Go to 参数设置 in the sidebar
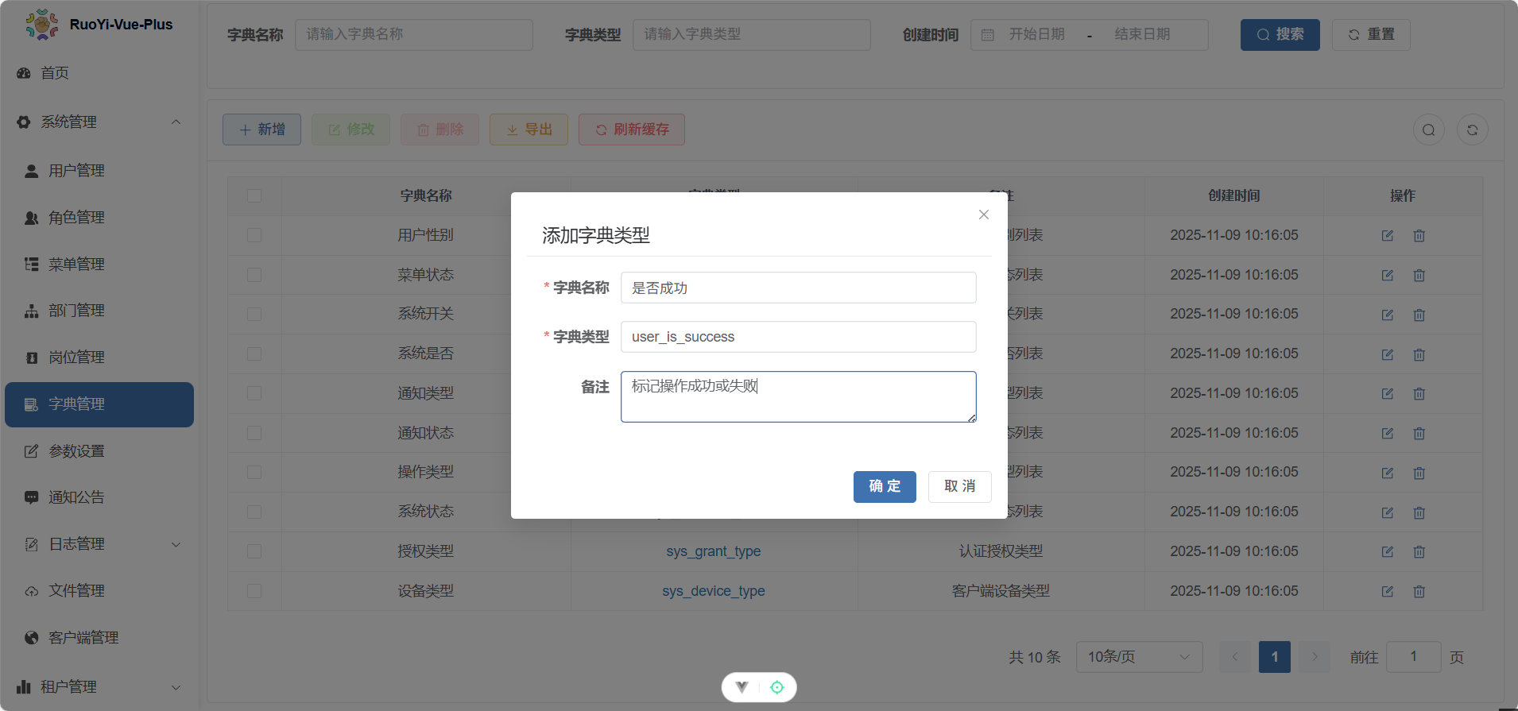Image resolution: width=1518 pixels, height=711 pixels. pos(76,451)
